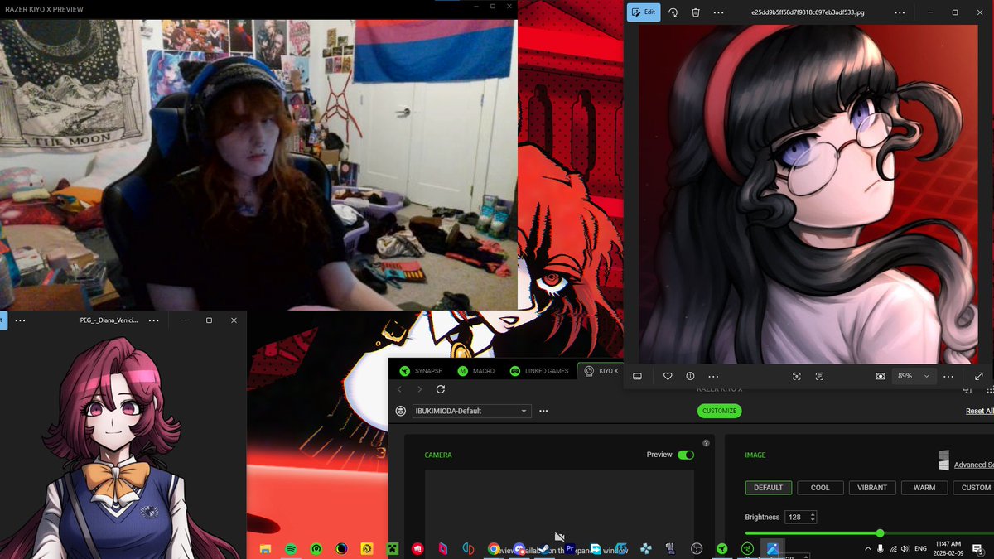
Task: Select the WARM image preset
Action: point(924,488)
